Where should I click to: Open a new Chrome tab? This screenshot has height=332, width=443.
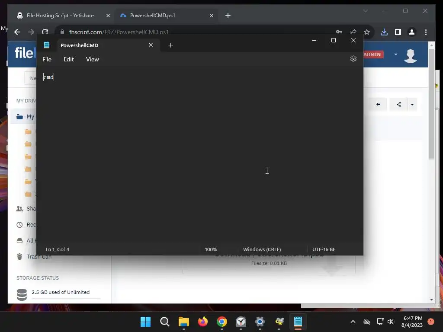point(228,16)
